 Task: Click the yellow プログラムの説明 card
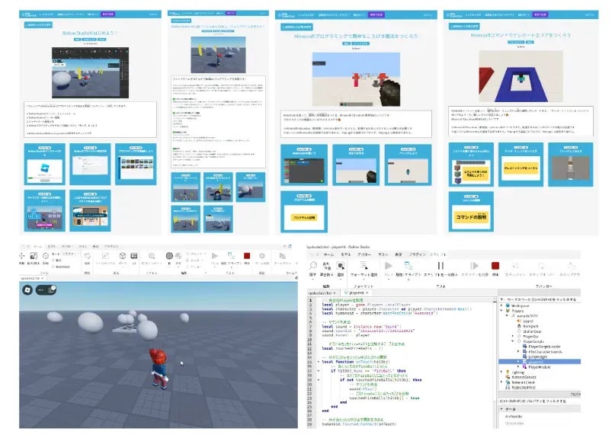coord(304,217)
